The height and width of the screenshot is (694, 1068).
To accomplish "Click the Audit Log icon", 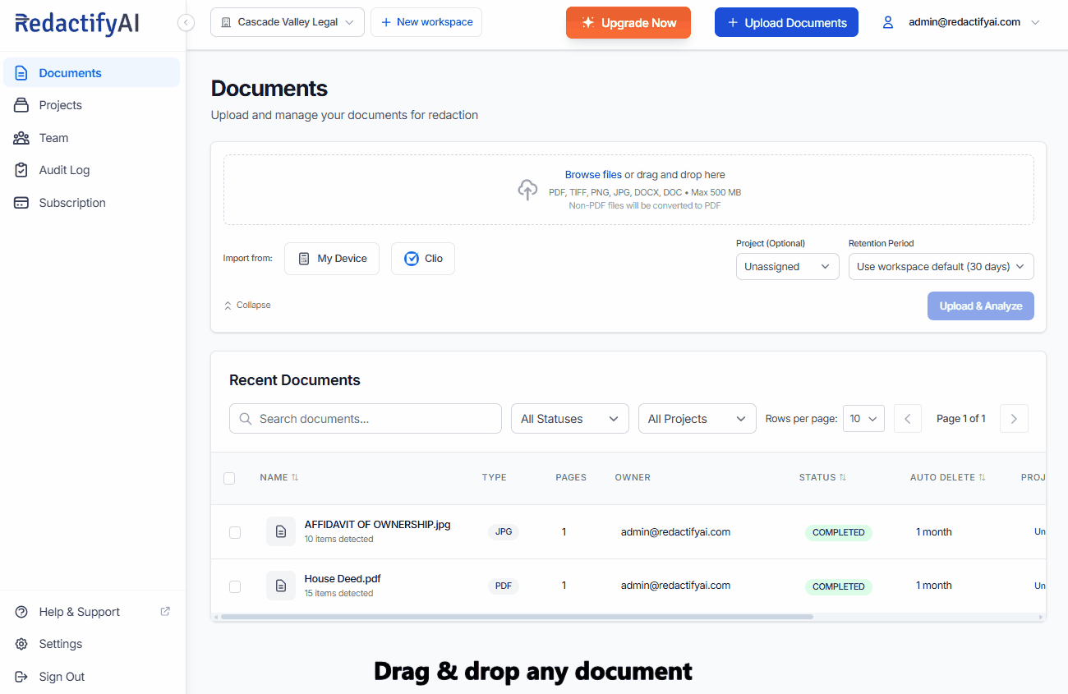I will point(21,170).
